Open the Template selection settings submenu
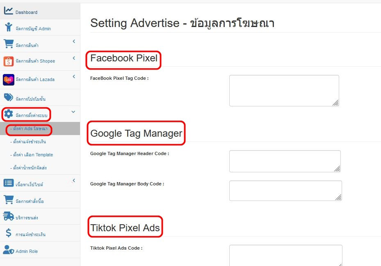The image size is (381, 266). (x=32, y=155)
